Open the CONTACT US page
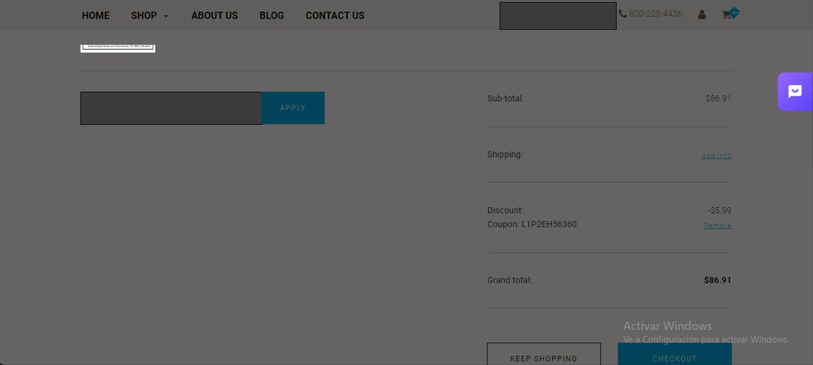Screen dimensions: 813x365 pos(335,16)
